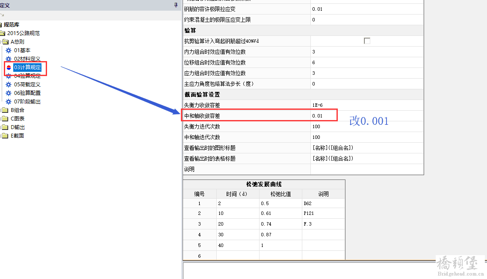This screenshot has width=487, height=279.
Task: Edit 内力组合时效应值有效位数 value
Action: point(367,52)
